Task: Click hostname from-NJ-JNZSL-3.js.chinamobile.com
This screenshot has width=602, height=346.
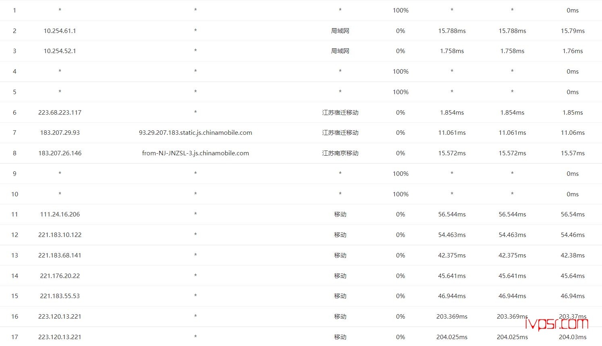Action: 195,153
